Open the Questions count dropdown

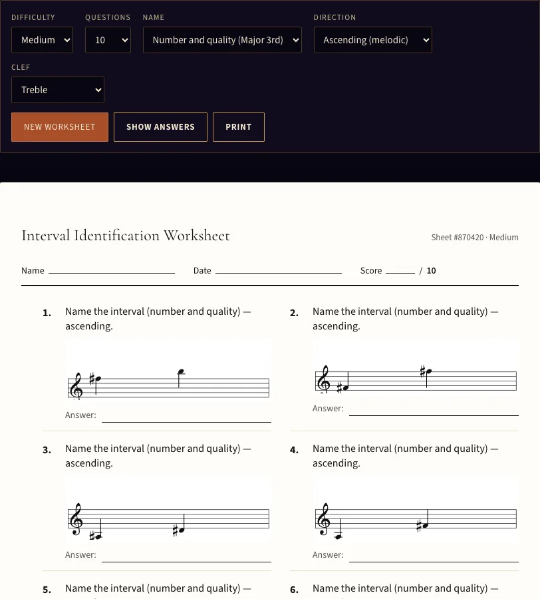[108, 40]
